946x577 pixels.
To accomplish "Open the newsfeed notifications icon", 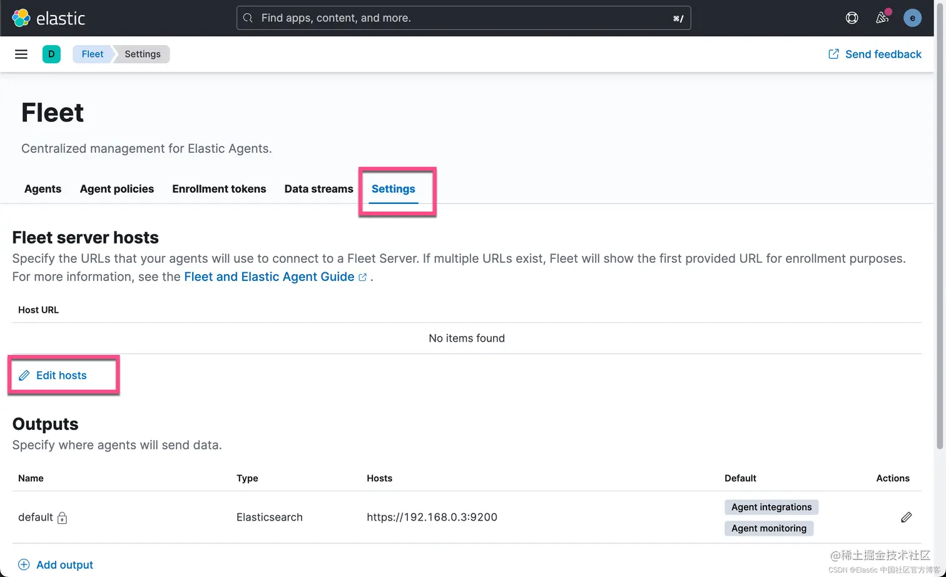I will [x=882, y=18].
